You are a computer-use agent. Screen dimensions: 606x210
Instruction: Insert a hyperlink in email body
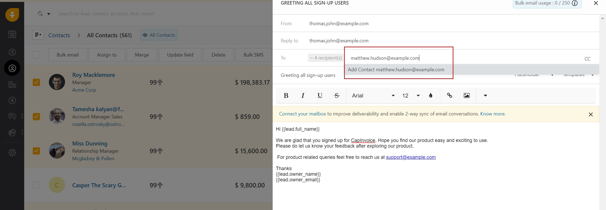click(x=449, y=96)
